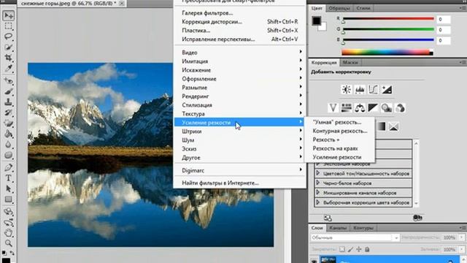Viewport: 467px width, 263px height.
Task: Open the Layers panel options menu
Action: tap(463, 228)
